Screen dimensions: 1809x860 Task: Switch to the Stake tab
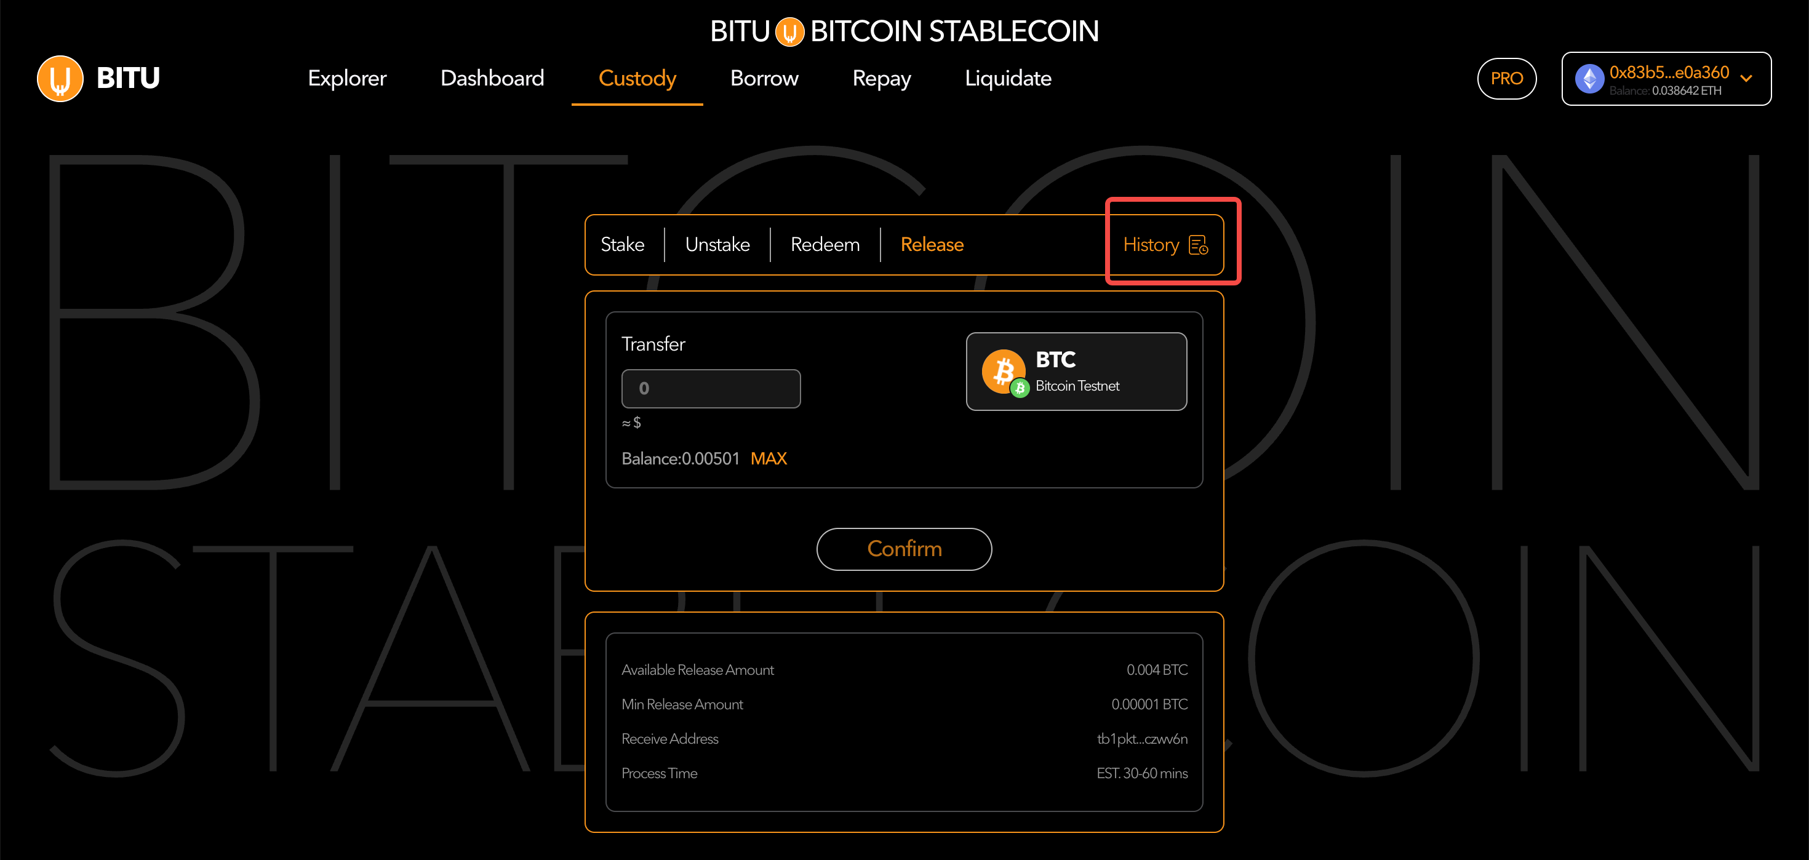click(x=622, y=245)
